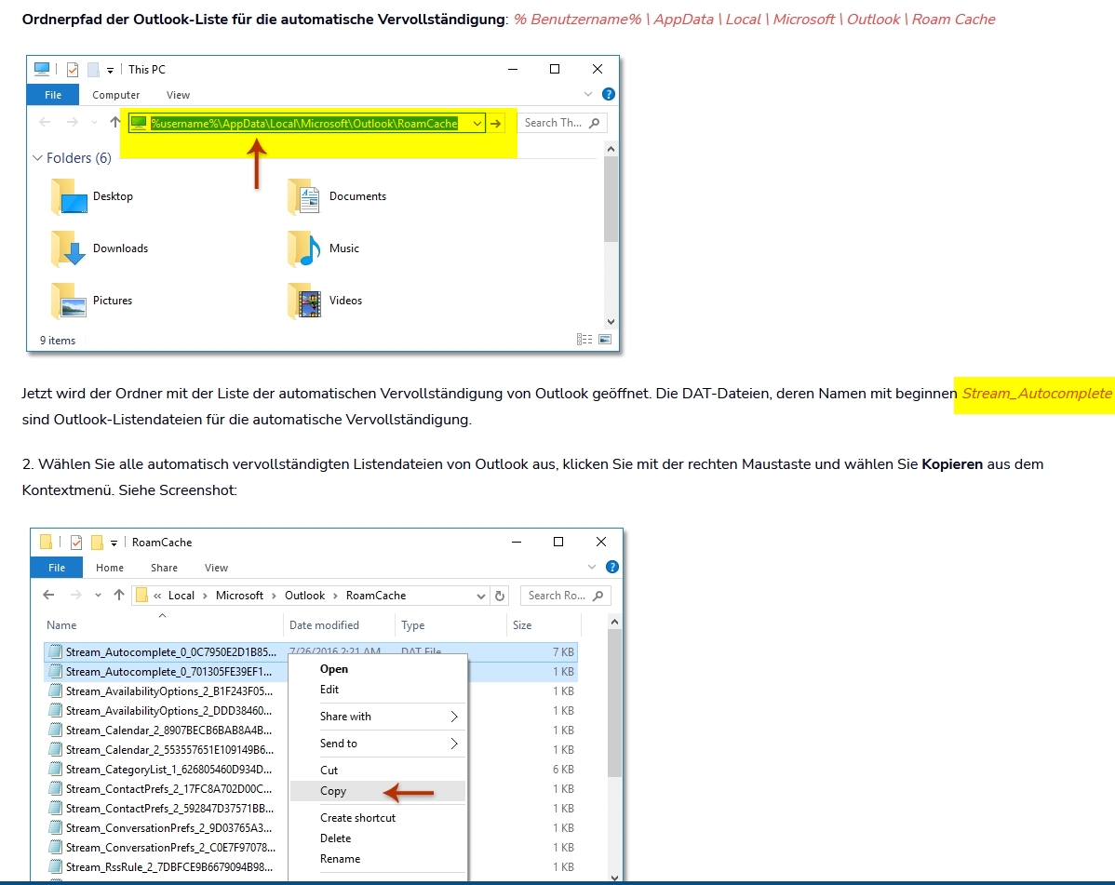Click the Go arrow next to highlighted address bar
The height and width of the screenshot is (885, 1115).
[497, 124]
